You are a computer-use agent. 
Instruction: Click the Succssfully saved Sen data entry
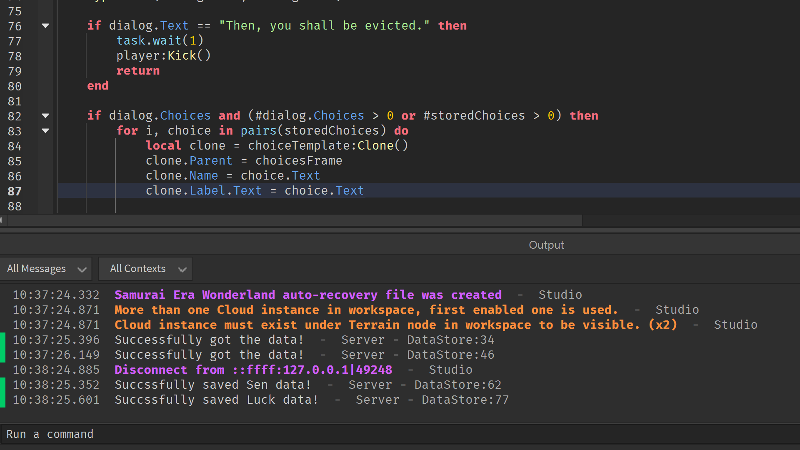pyautogui.click(x=250, y=384)
